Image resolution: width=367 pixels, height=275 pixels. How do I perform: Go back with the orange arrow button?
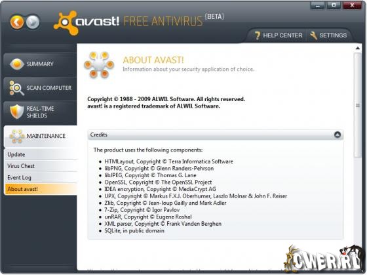pyautogui.click(x=17, y=22)
